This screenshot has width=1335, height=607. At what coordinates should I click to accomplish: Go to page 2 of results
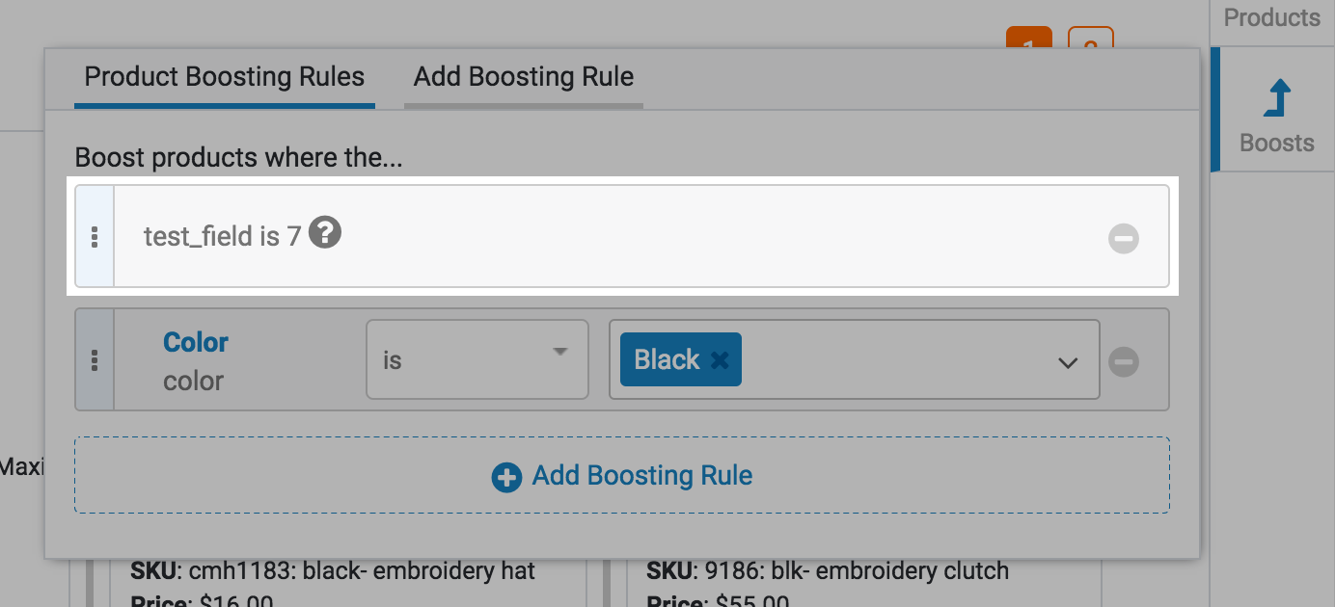pos(1091,39)
